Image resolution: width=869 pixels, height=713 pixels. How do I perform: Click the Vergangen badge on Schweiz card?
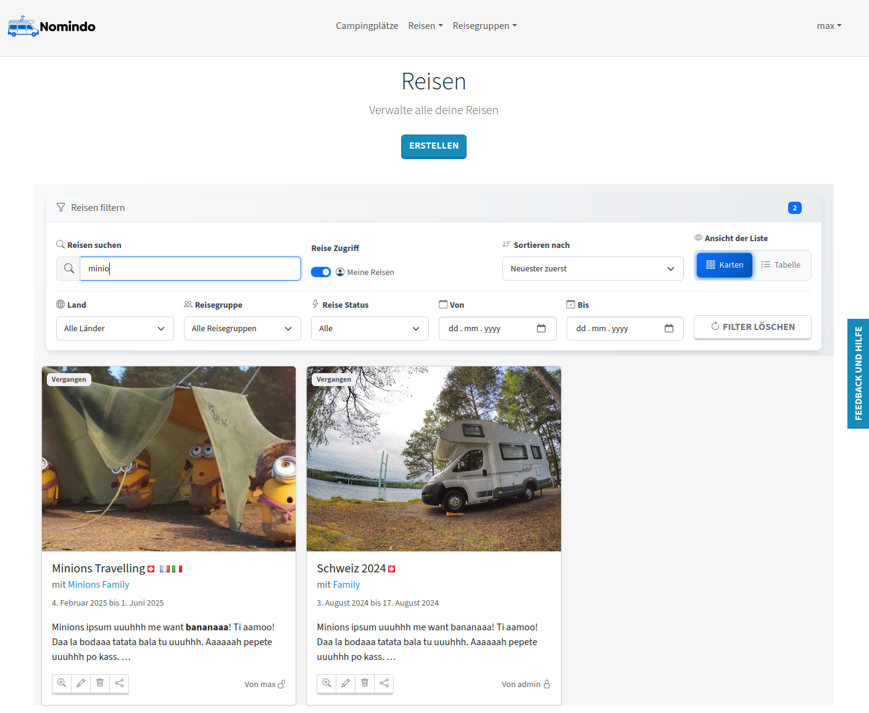tap(334, 379)
